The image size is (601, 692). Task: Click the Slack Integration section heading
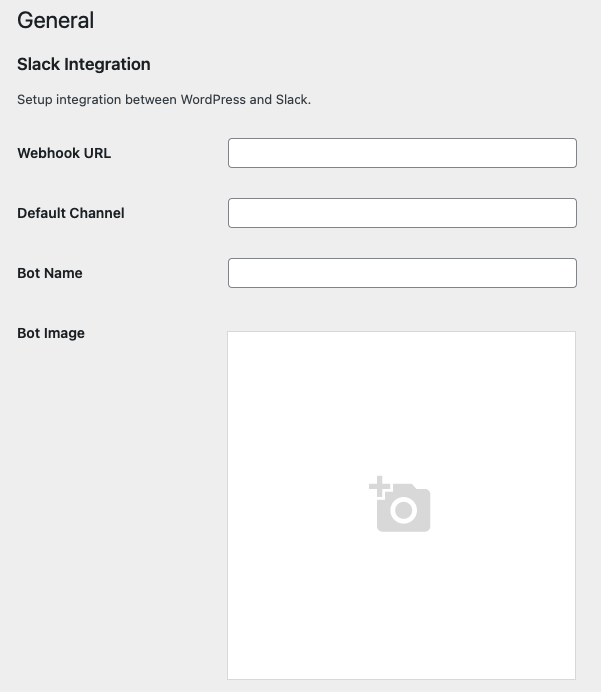pyautogui.click(x=84, y=64)
